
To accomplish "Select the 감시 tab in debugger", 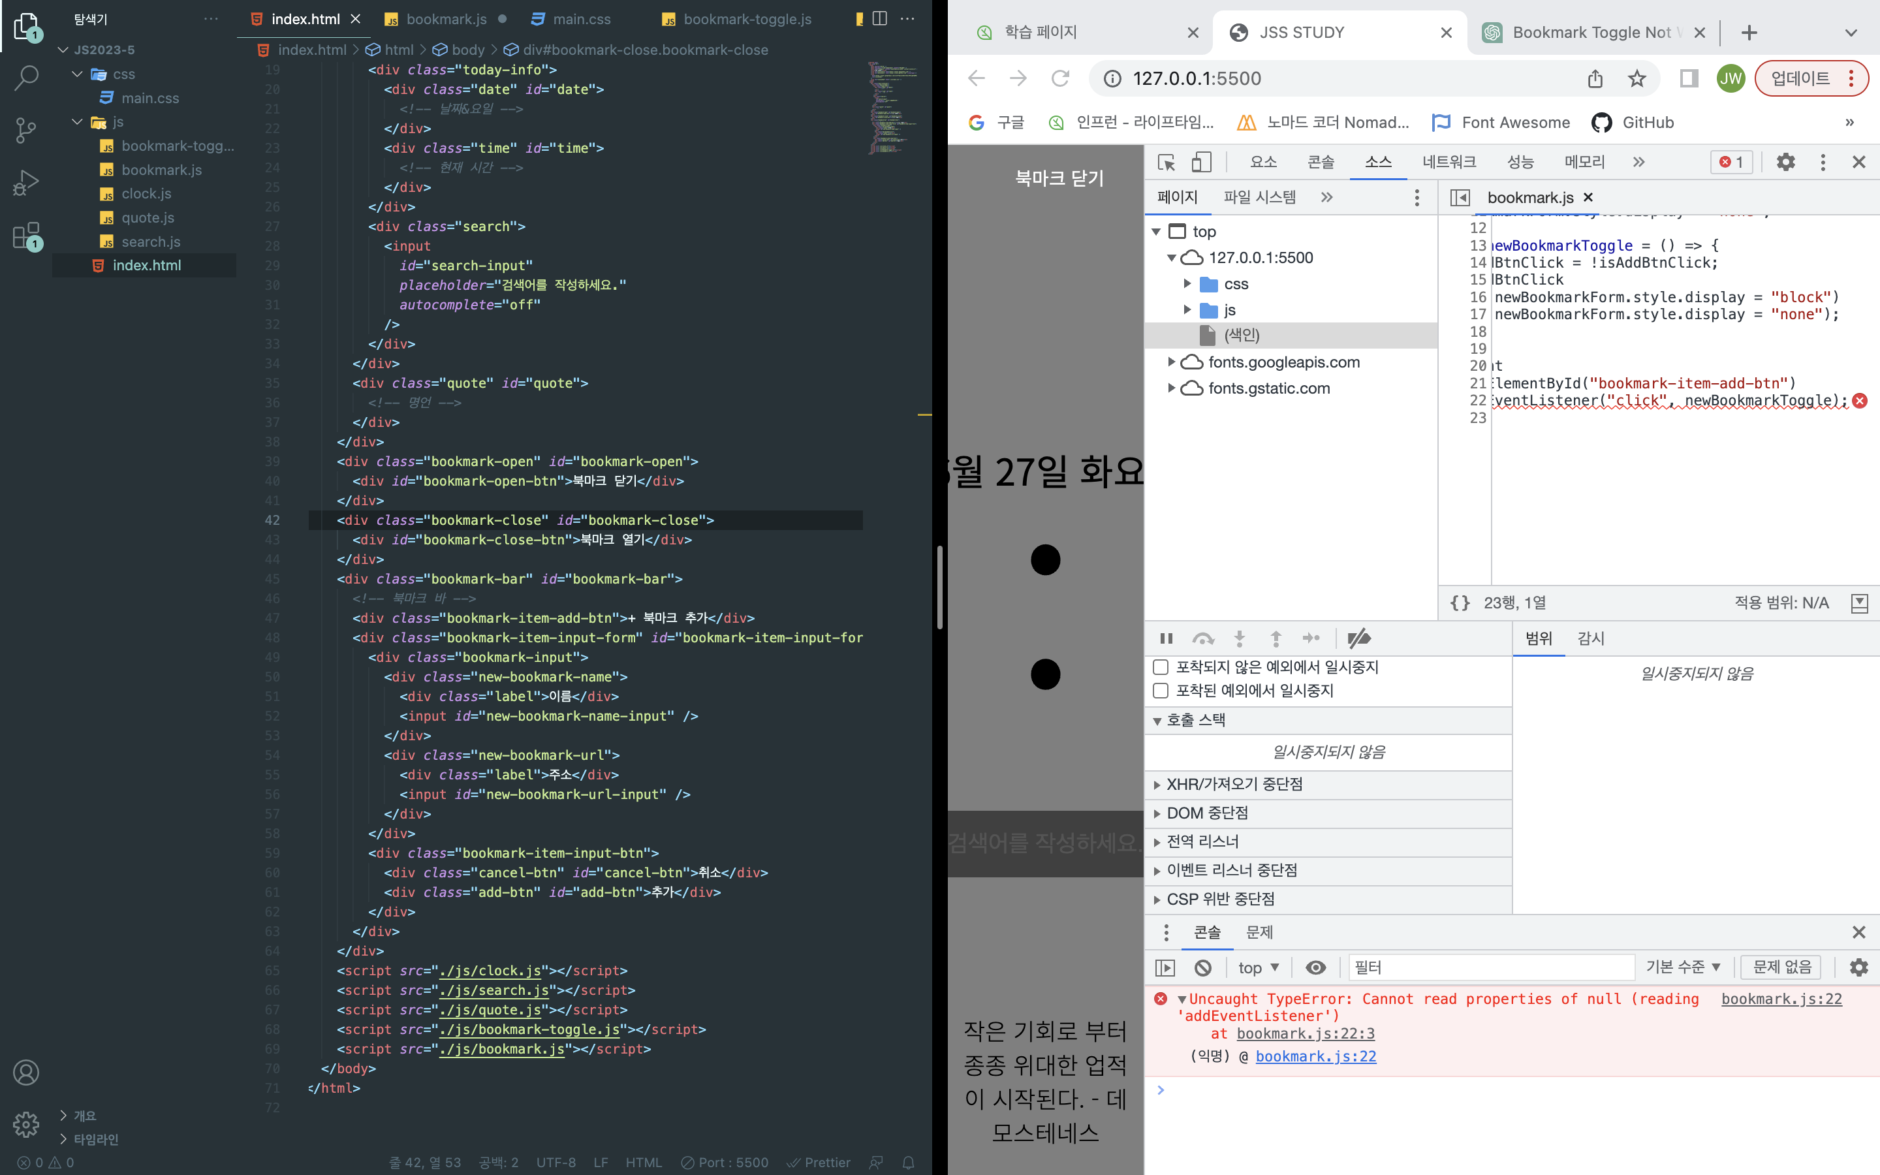I will 1590,638.
